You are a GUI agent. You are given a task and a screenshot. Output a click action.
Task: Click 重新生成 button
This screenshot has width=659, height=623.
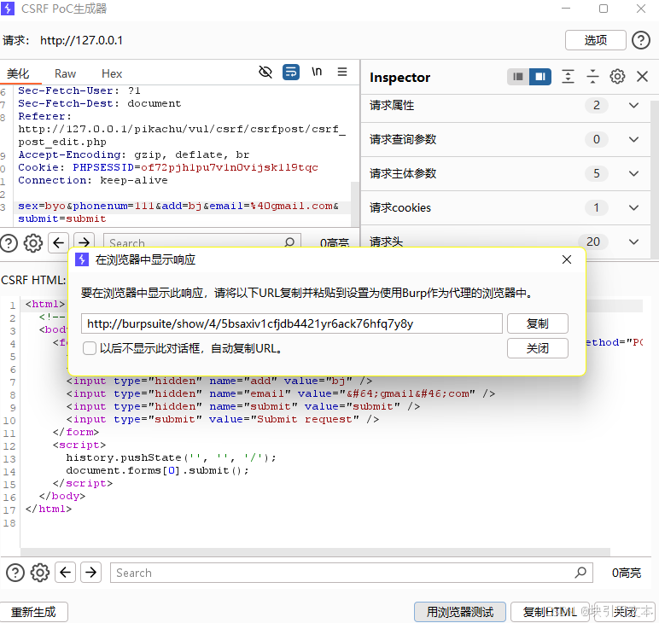(x=33, y=612)
